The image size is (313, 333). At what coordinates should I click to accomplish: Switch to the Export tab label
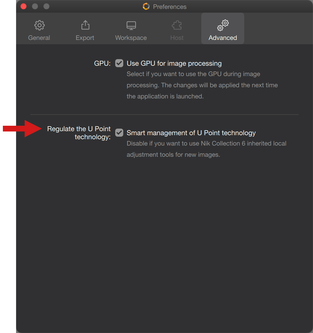click(x=85, y=38)
